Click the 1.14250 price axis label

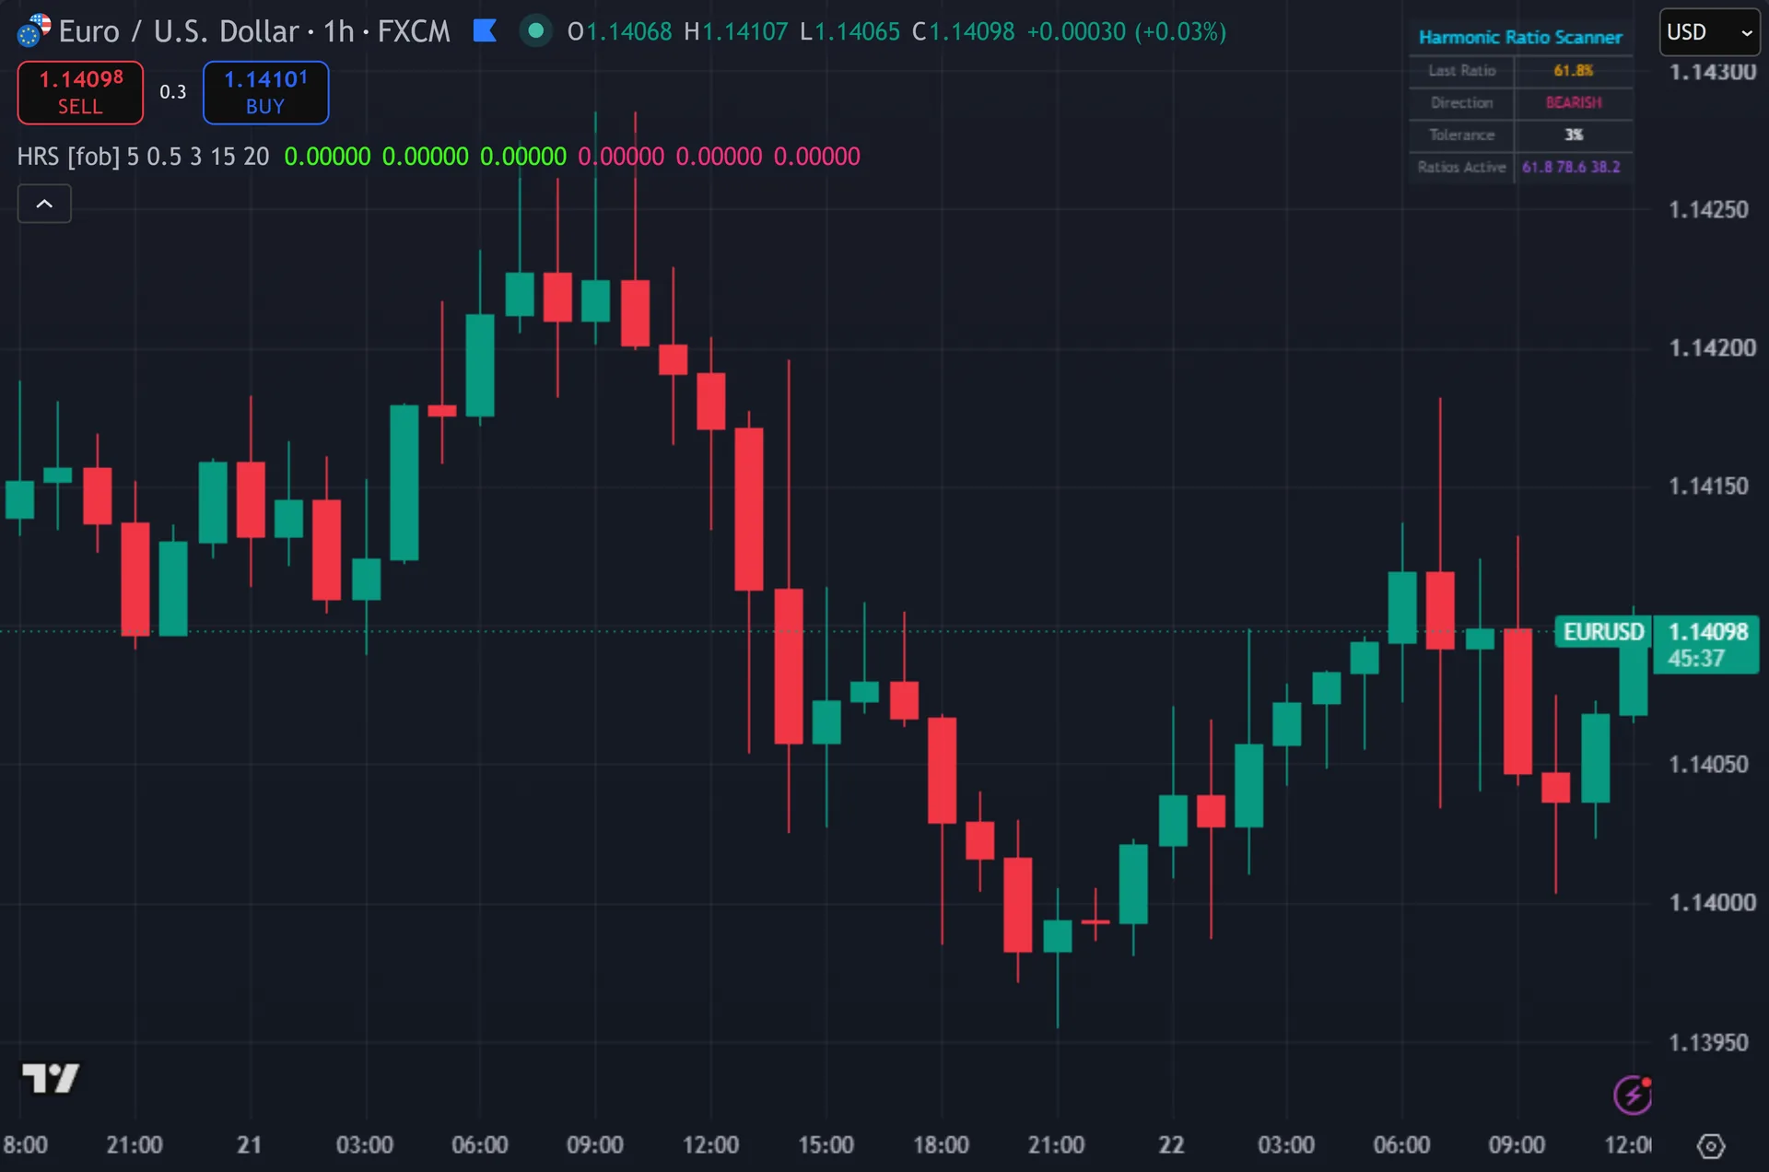[x=1708, y=210]
